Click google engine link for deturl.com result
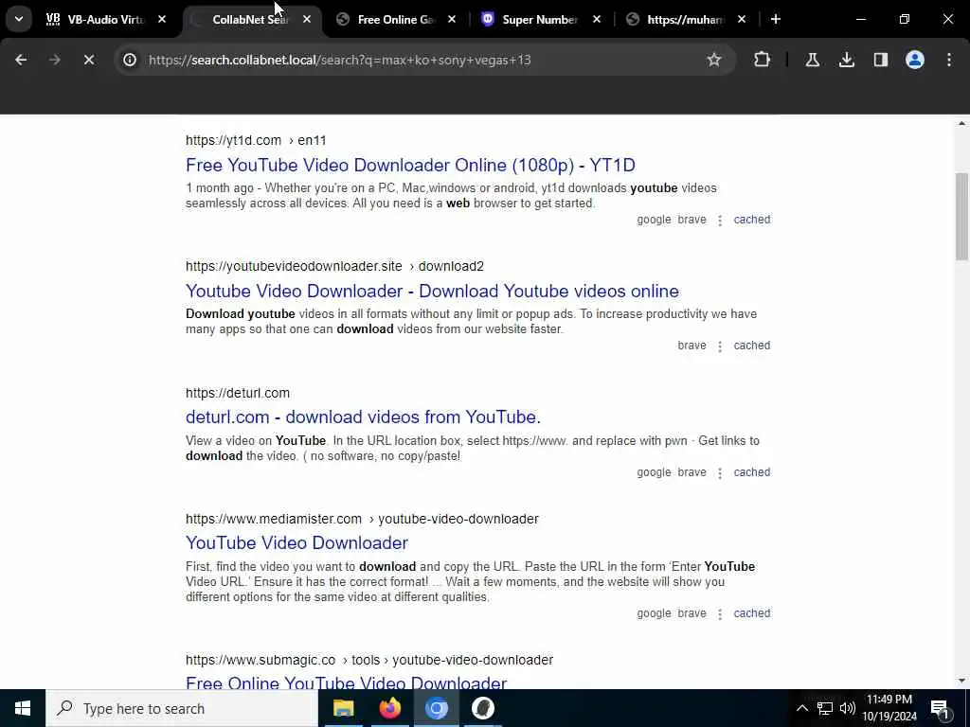This screenshot has height=727, width=970. point(654,472)
